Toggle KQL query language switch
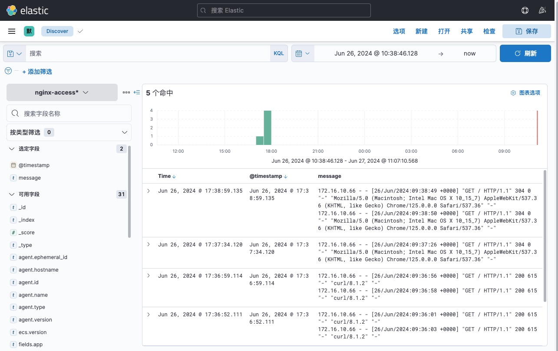Viewport: 558px width, 351px height. tap(278, 53)
